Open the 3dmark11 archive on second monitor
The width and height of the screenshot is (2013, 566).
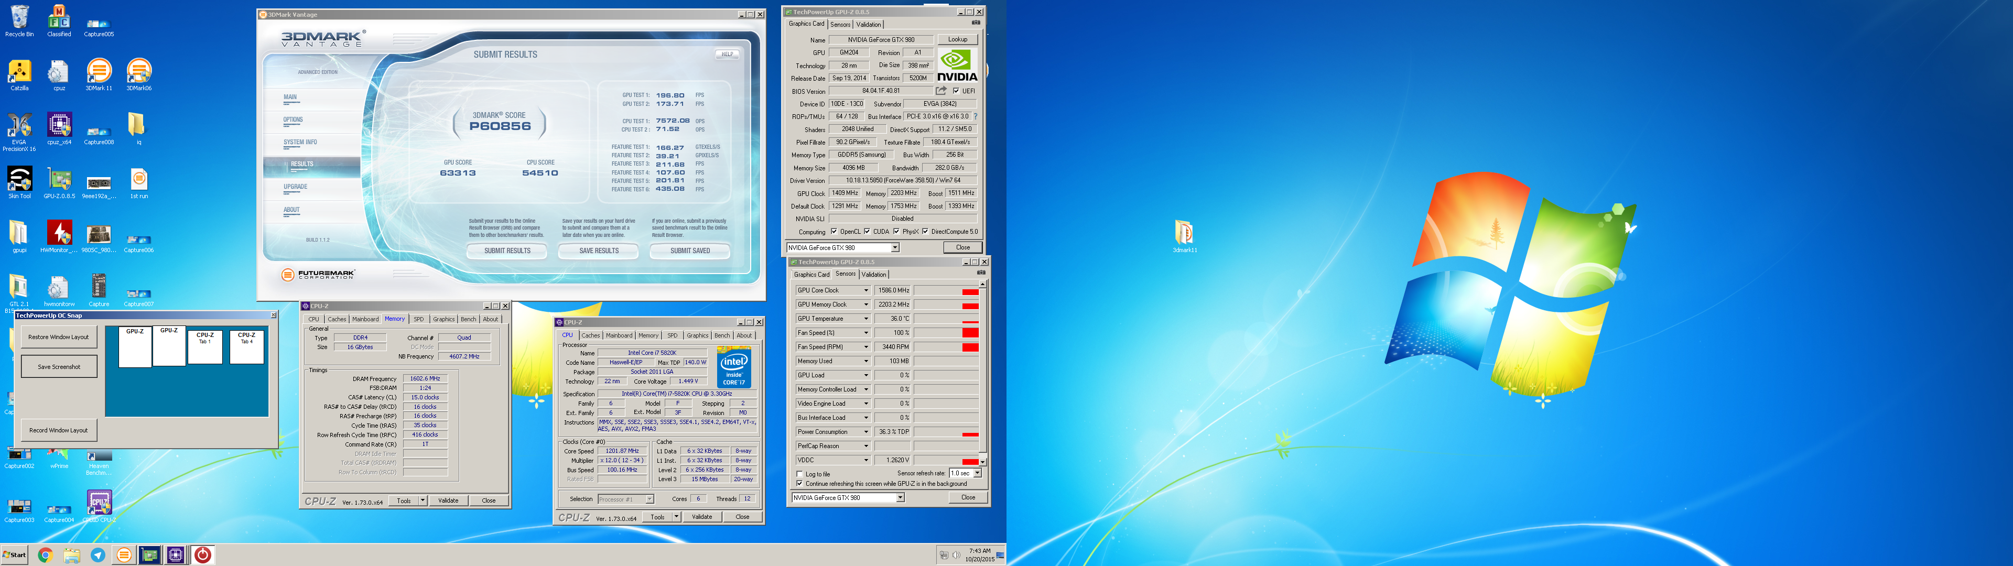click(x=1184, y=236)
